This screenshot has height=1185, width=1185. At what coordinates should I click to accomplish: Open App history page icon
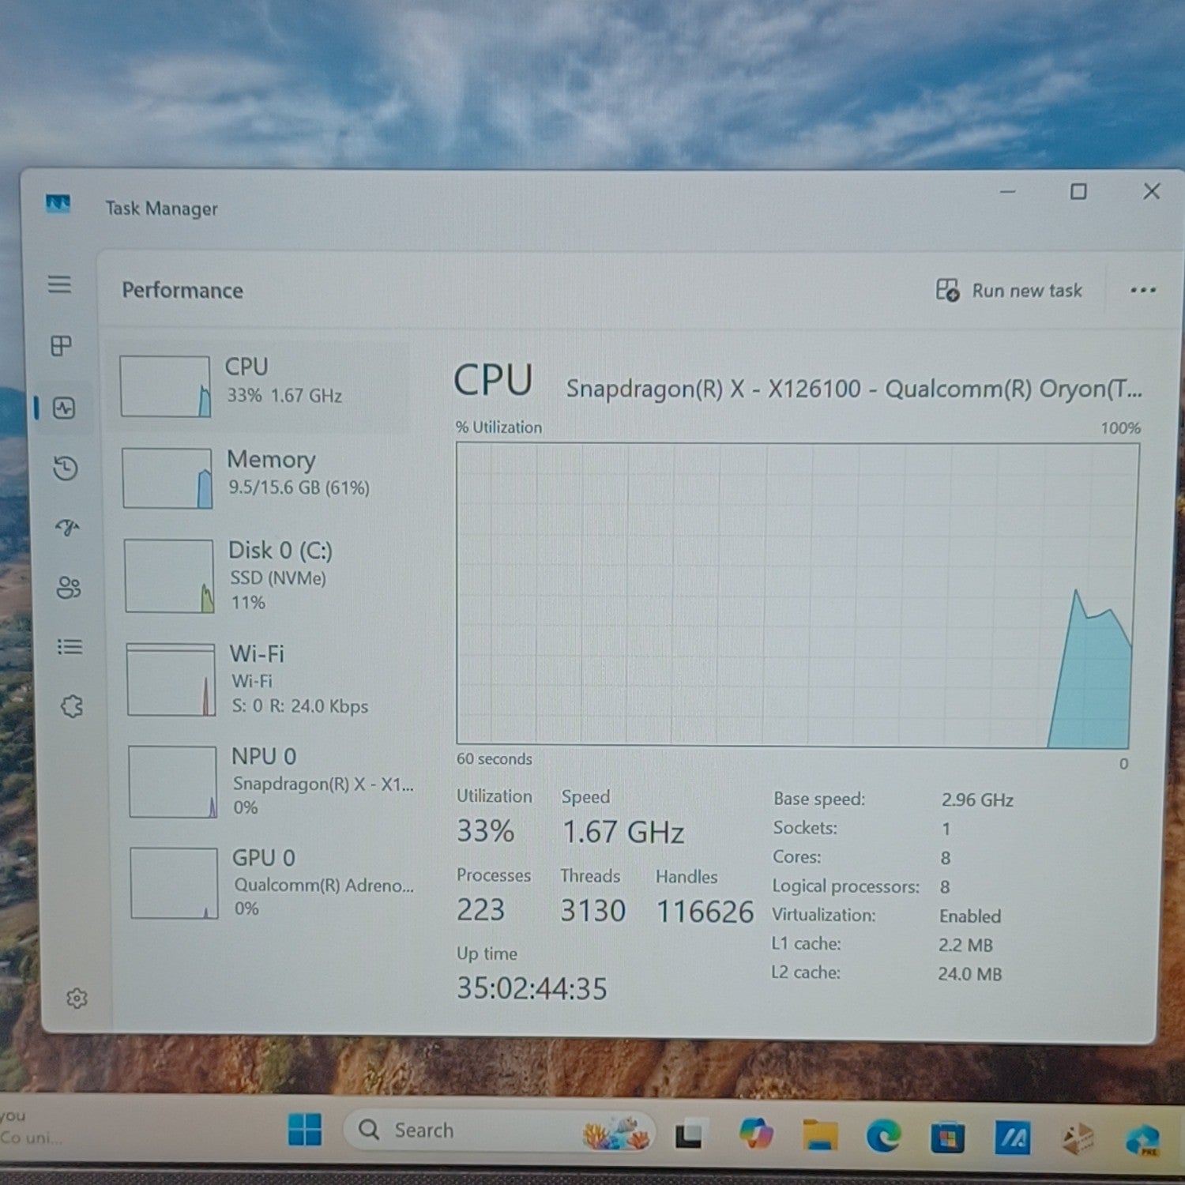(66, 468)
